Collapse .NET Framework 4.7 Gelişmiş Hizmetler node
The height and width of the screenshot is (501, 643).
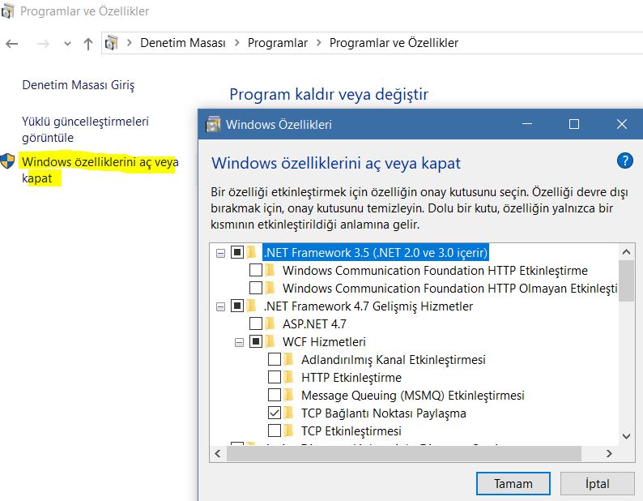pyautogui.click(x=220, y=306)
